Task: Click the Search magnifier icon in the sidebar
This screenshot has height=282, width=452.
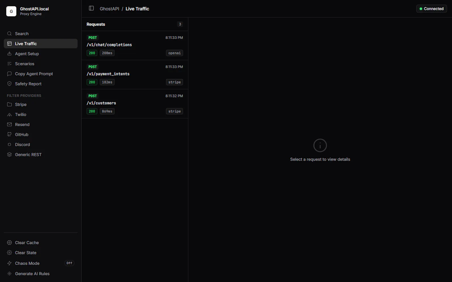Action: pos(9,34)
